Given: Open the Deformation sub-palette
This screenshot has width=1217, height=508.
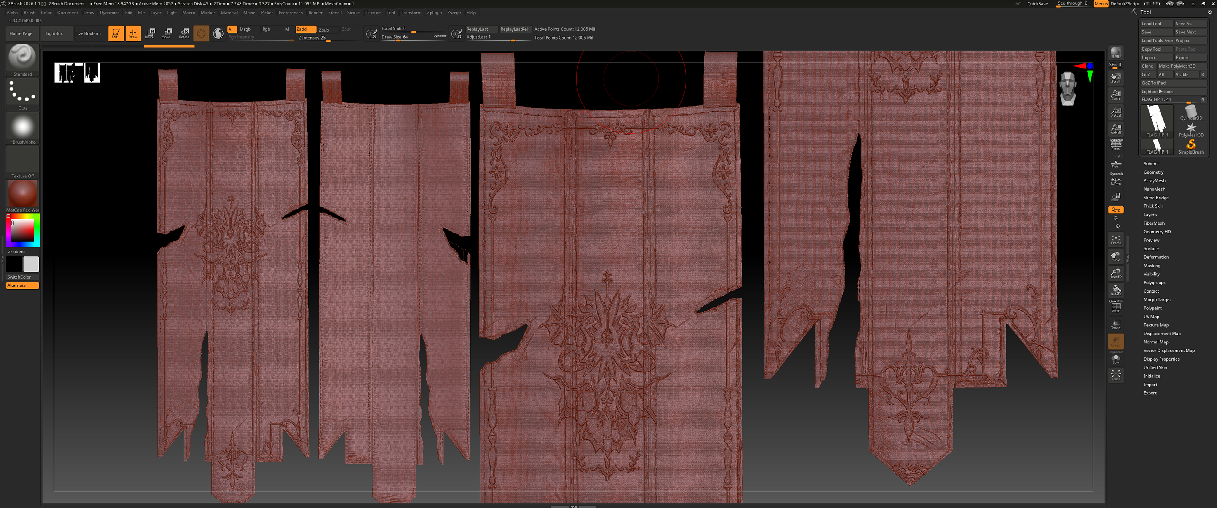Looking at the screenshot, I should [x=1156, y=257].
